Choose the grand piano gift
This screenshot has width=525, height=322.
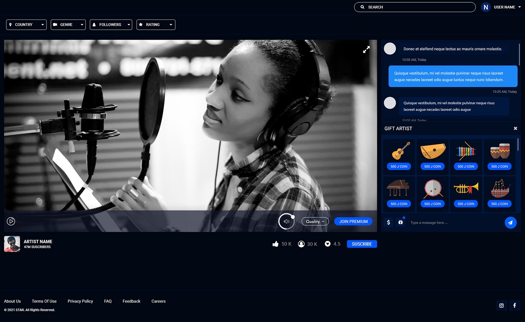click(399, 188)
